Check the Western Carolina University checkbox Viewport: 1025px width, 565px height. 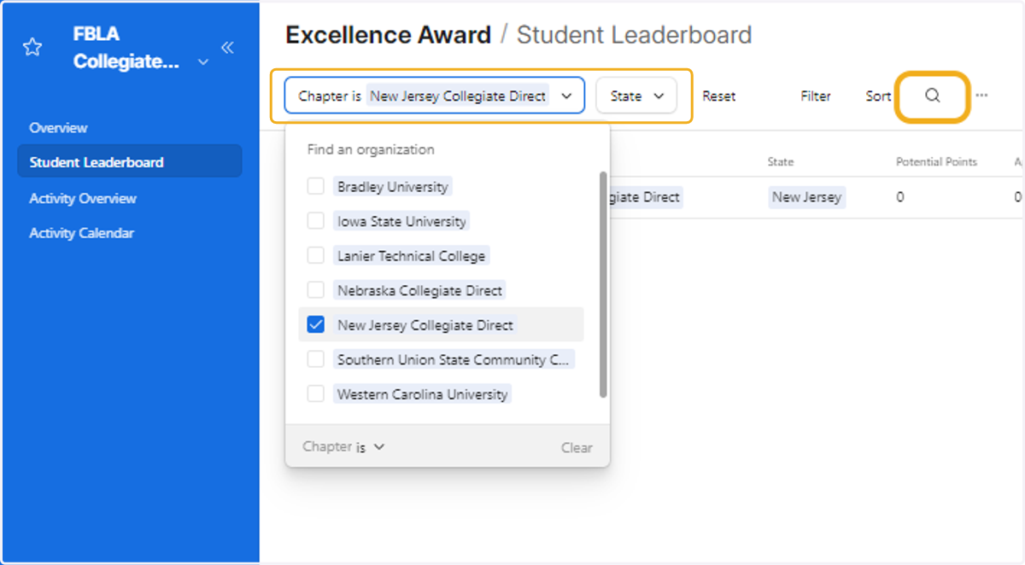pos(316,394)
